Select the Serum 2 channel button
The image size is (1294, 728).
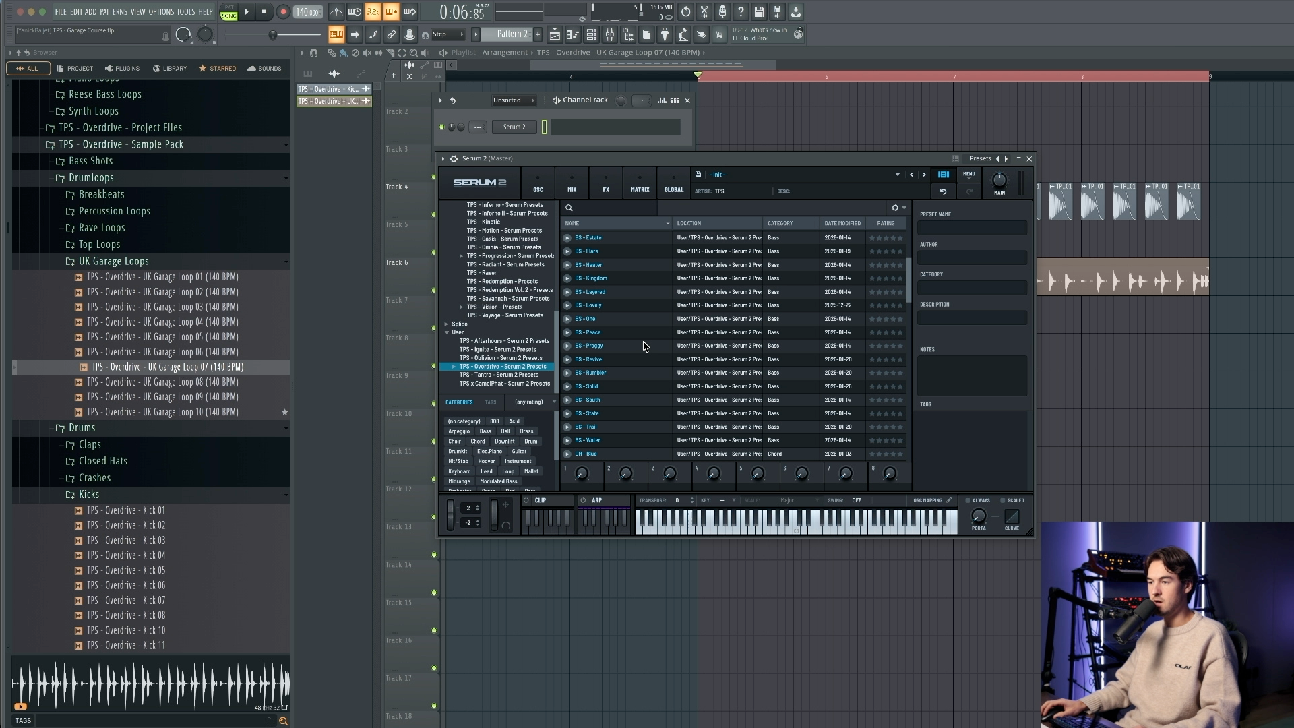click(x=514, y=127)
